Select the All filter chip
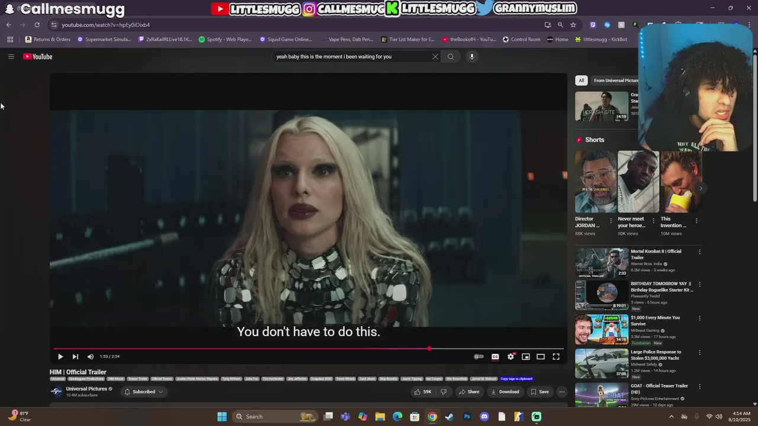The image size is (758, 426). [582, 80]
